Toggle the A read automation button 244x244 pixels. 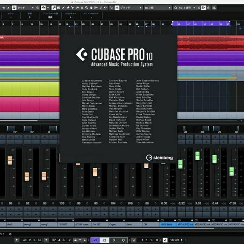click(8, 8)
